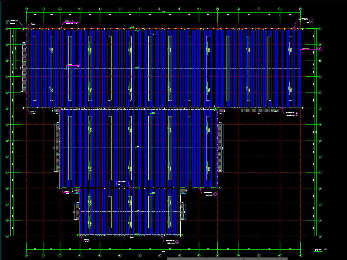Viewport: 347px width, 260px height.
Task: Click the long ladder on upper-left wall
Action: [24, 68]
